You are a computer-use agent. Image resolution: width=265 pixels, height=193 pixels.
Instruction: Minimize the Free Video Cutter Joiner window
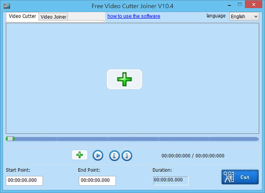pos(230,5)
